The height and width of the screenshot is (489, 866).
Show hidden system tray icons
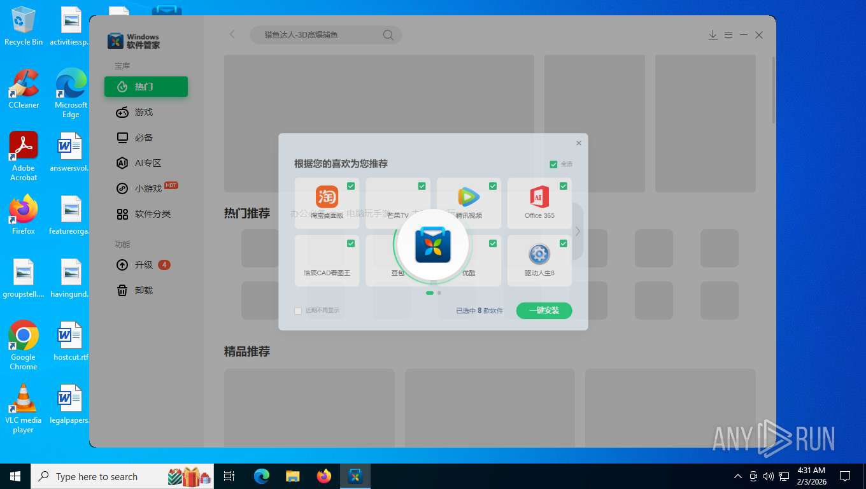coord(738,476)
